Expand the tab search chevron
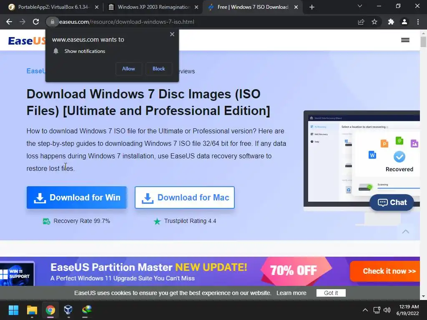 pos(360,6)
